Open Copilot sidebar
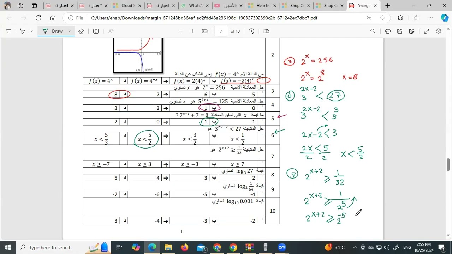 [x=445, y=18]
